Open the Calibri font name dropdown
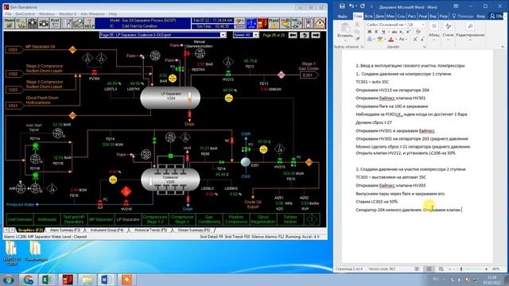Viewport: 509px width, 286px height. tap(406, 25)
